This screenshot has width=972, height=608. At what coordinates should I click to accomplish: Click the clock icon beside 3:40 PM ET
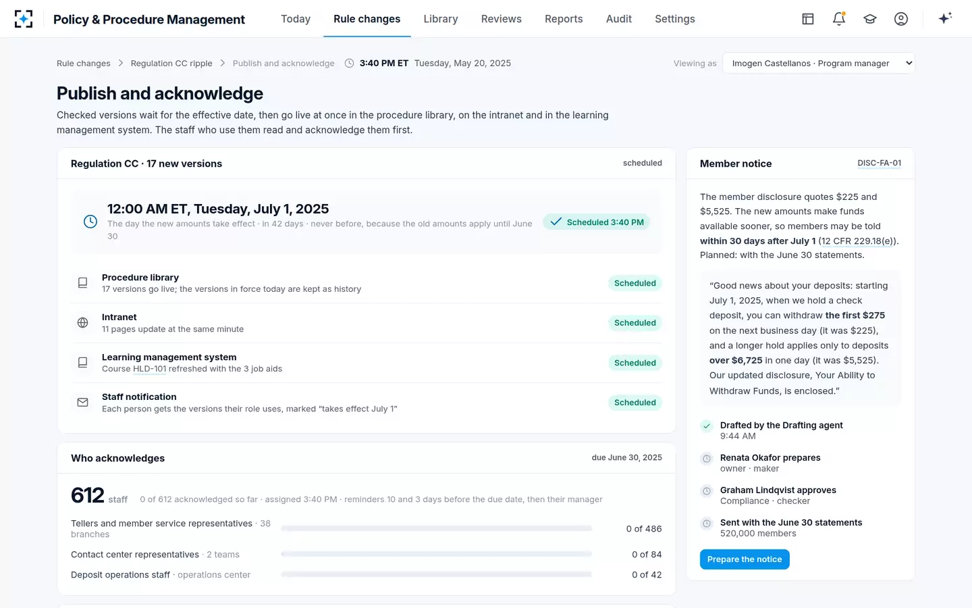(349, 64)
